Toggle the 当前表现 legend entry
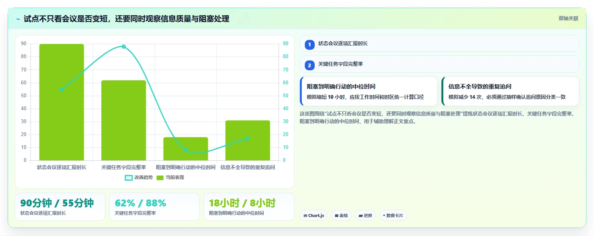This screenshot has width=594, height=236. (170, 177)
